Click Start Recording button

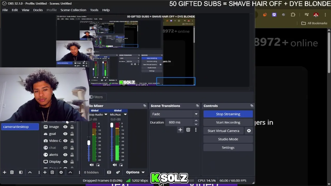228,122
